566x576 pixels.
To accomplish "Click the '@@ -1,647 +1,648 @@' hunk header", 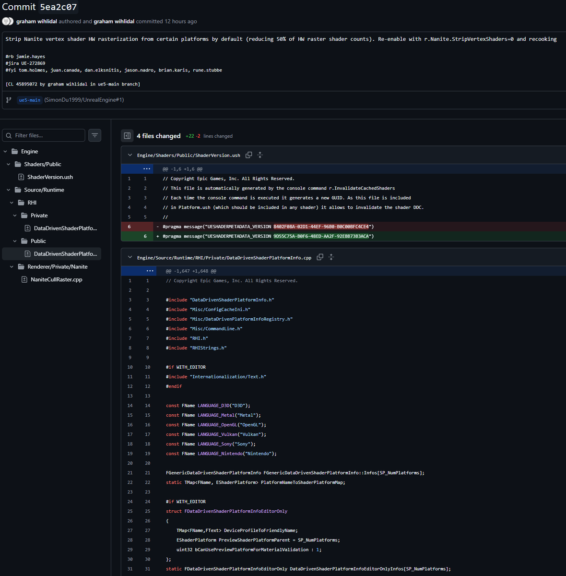I will click(x=191, y=271).
